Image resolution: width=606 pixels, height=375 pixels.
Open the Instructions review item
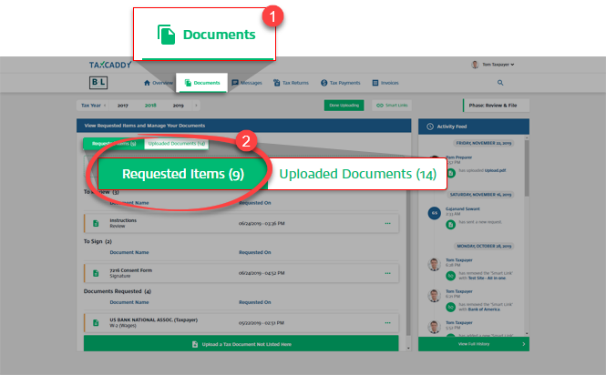[241, 223]
